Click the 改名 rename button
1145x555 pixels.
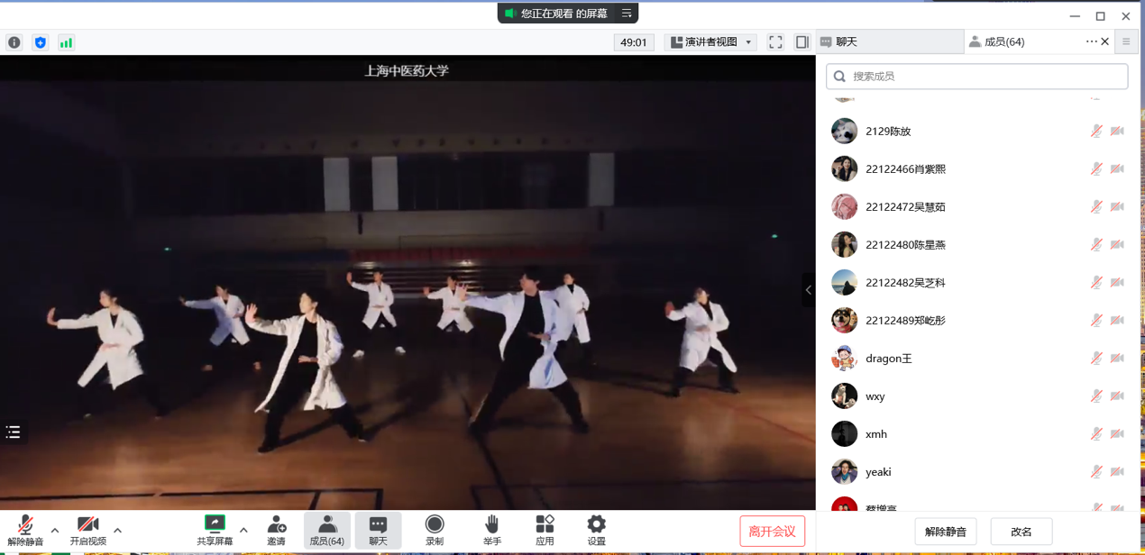click(x=1021, y=532)
